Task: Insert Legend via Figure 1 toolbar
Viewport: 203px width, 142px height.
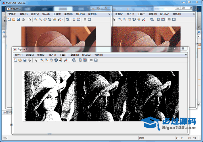Action: [x=79, y=19]
